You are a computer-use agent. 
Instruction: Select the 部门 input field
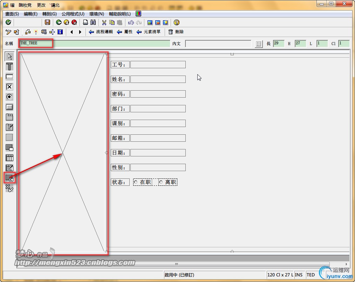point(158,108)
